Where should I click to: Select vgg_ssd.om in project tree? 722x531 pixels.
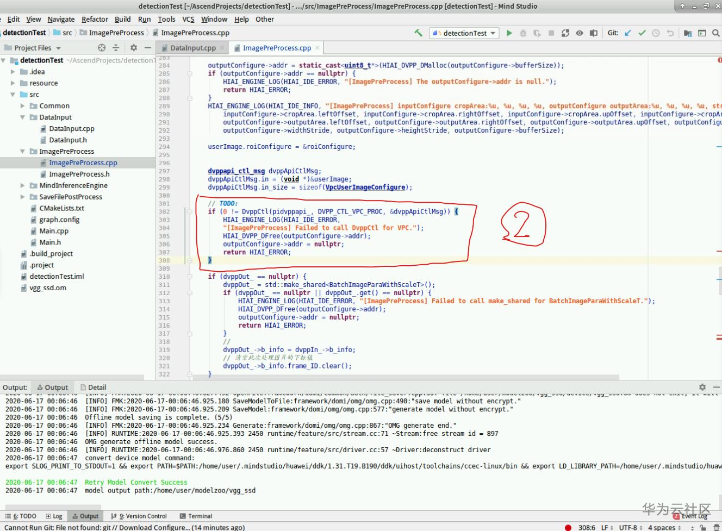coord(48,288)
